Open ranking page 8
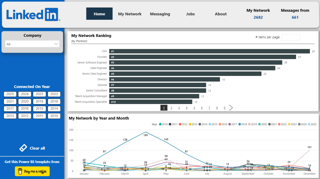 coord(217,108)
